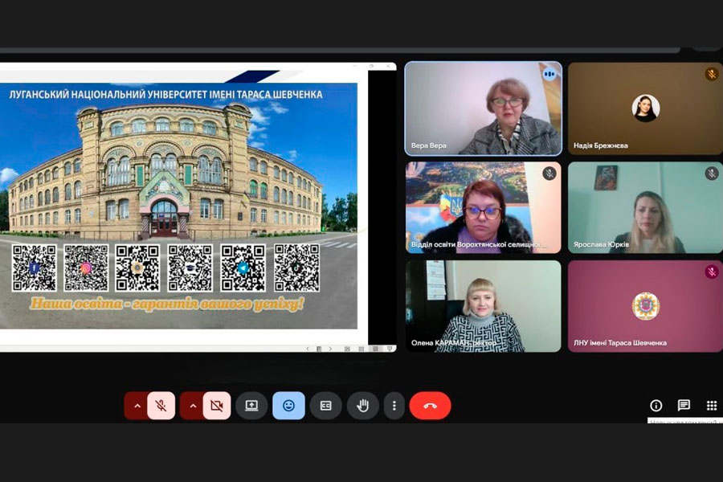Viewport: 723px width, 482px height.
Task: Select the Ярослава Юрків video tile
Action: point(646,207)
